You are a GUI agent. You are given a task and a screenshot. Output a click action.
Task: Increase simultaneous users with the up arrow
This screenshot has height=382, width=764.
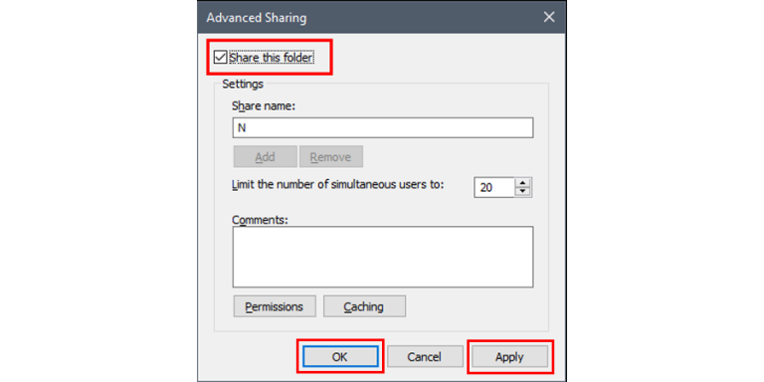523,183
